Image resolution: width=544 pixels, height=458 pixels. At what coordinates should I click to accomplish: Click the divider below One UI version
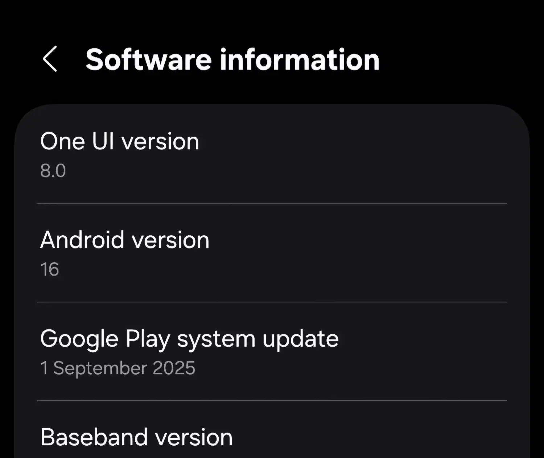coord(272,203)
